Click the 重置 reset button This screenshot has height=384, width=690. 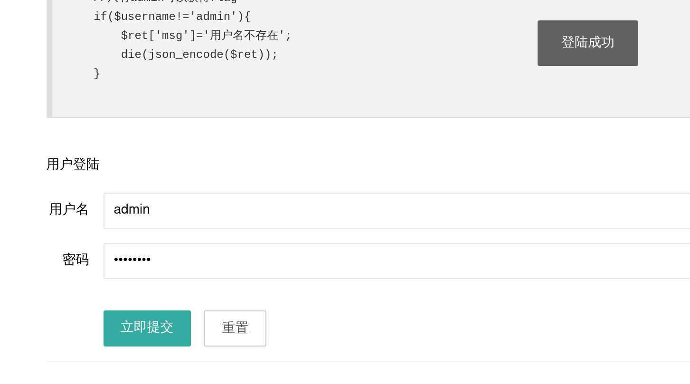click(x=235, y=328)
